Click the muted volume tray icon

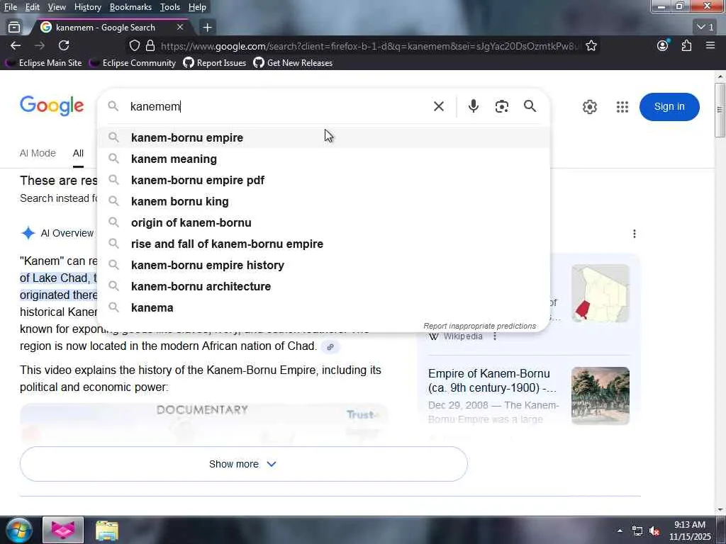(654, 531)
